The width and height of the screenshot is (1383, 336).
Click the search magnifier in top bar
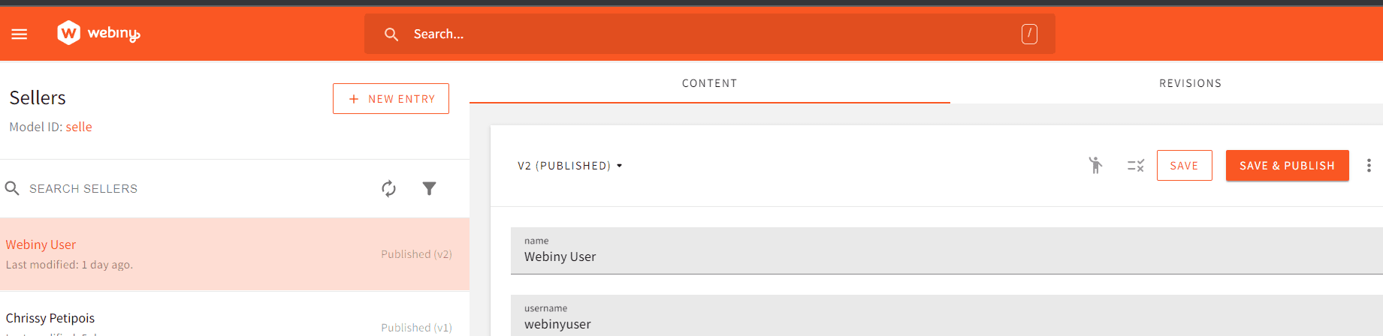coord(391,34)
